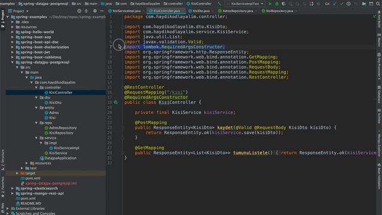The height and width of the screenshot is (215, 382).
Task: Toggle fold marker for imports block
Action: point(122,27)
